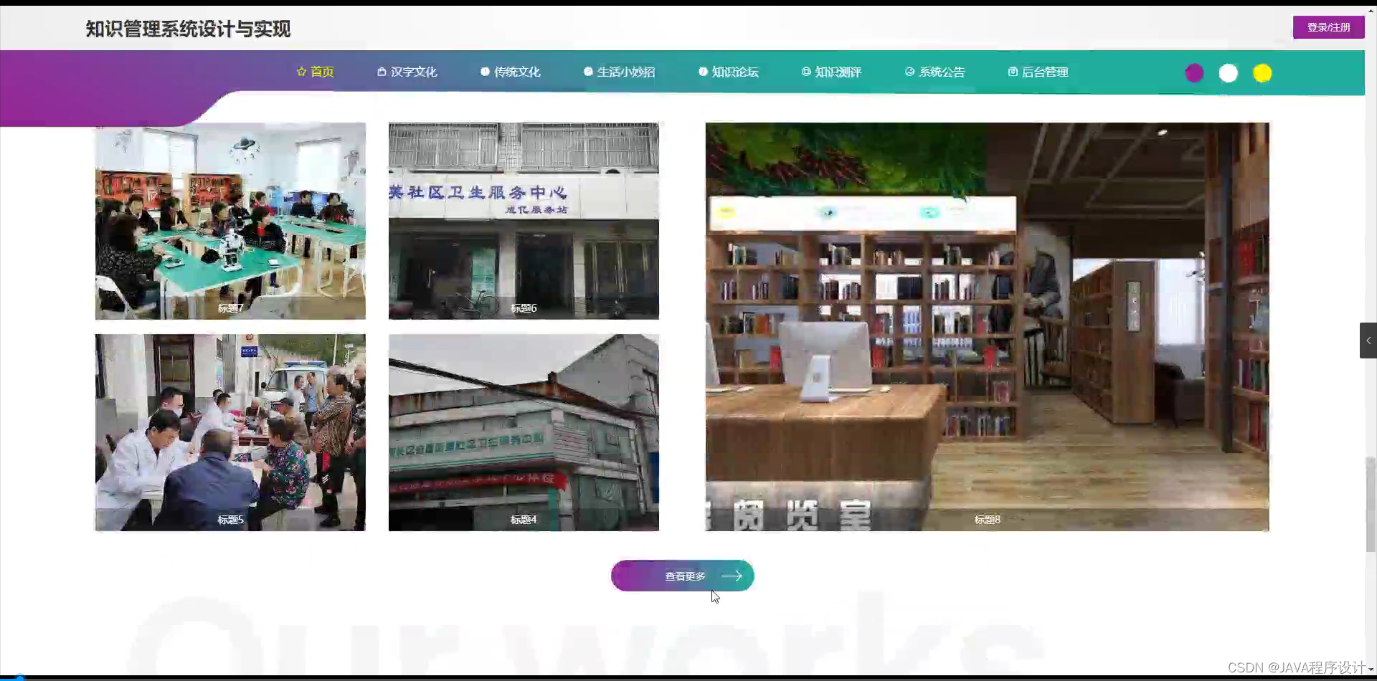Click the 标题4 caption text
The height and width of the screenshot is (681, 1377).
[524, 520]
